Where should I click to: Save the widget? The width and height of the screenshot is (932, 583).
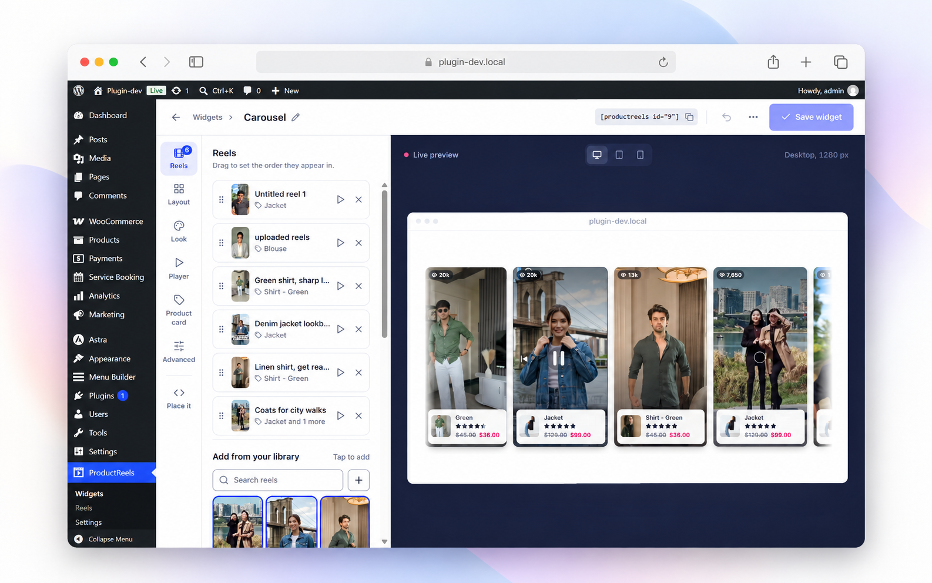coord(811,117)
